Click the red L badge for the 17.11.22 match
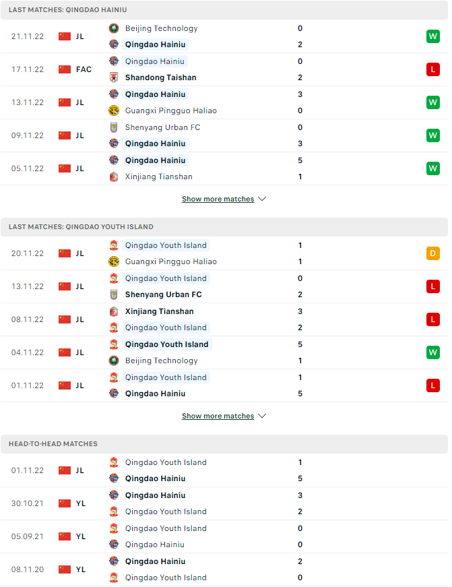The width and height of the screenshot is (452, 587). [x=433, y=69]
